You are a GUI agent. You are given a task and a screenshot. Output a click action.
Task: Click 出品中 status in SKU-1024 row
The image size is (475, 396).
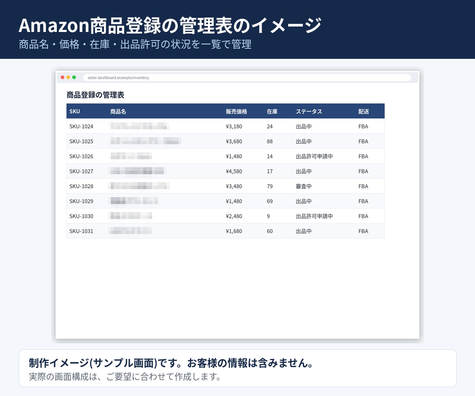[304, 126]
